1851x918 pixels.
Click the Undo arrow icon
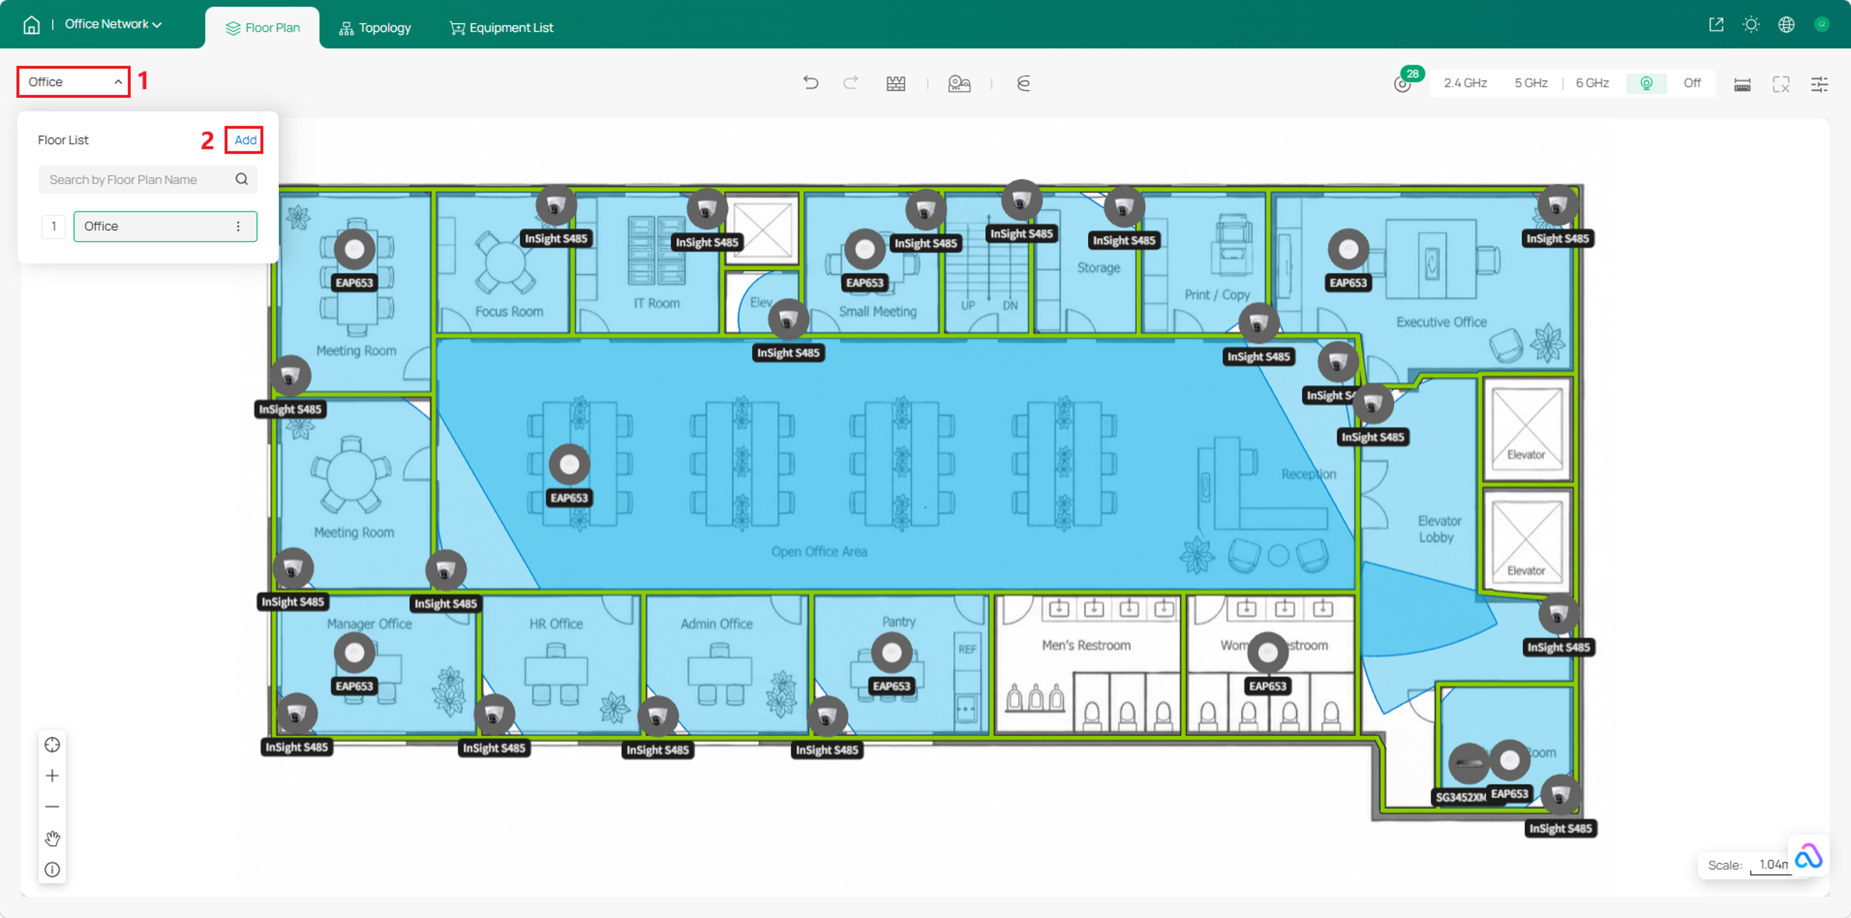[811, 84]
